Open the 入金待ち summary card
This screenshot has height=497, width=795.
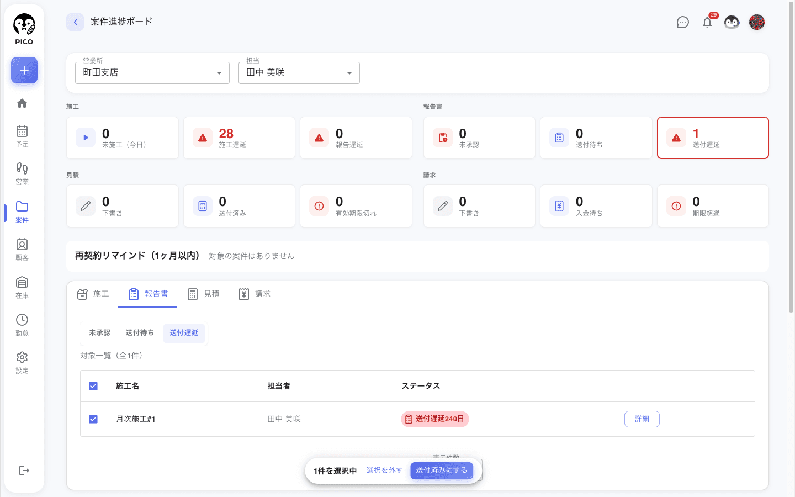[596, 206]
